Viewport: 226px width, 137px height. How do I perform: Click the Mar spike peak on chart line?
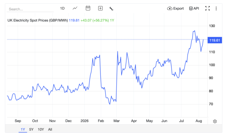pyautogui.click(x=118, y=52)
